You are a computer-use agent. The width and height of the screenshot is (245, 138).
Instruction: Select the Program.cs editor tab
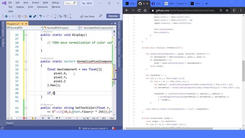[x=13, y=24]
